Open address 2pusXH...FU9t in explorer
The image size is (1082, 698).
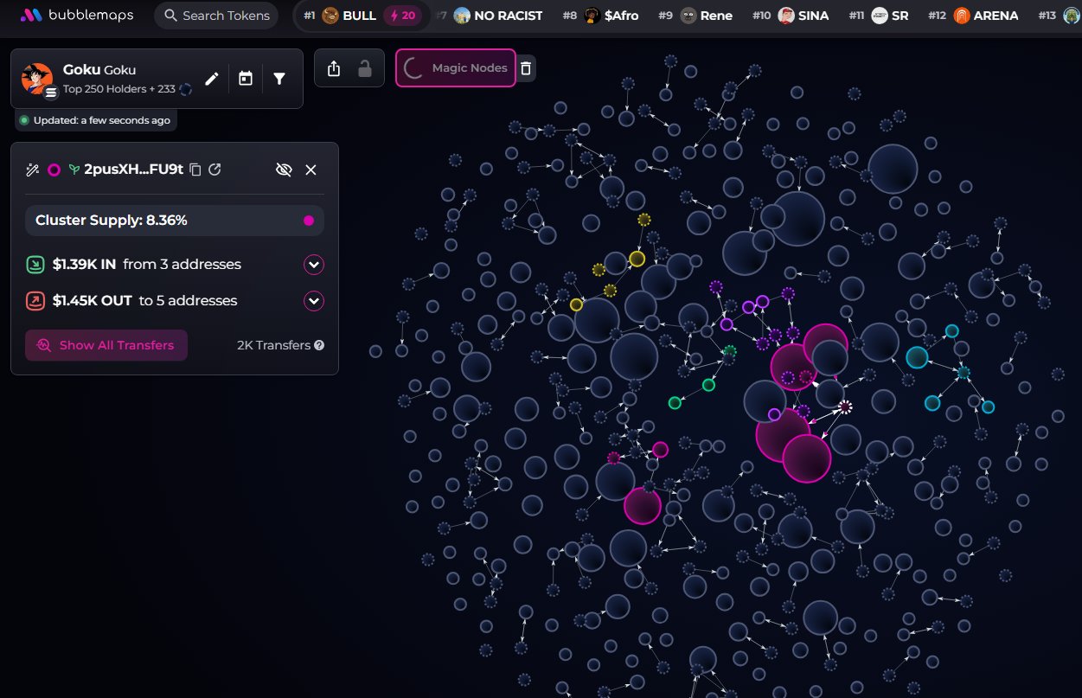(215, 170)
